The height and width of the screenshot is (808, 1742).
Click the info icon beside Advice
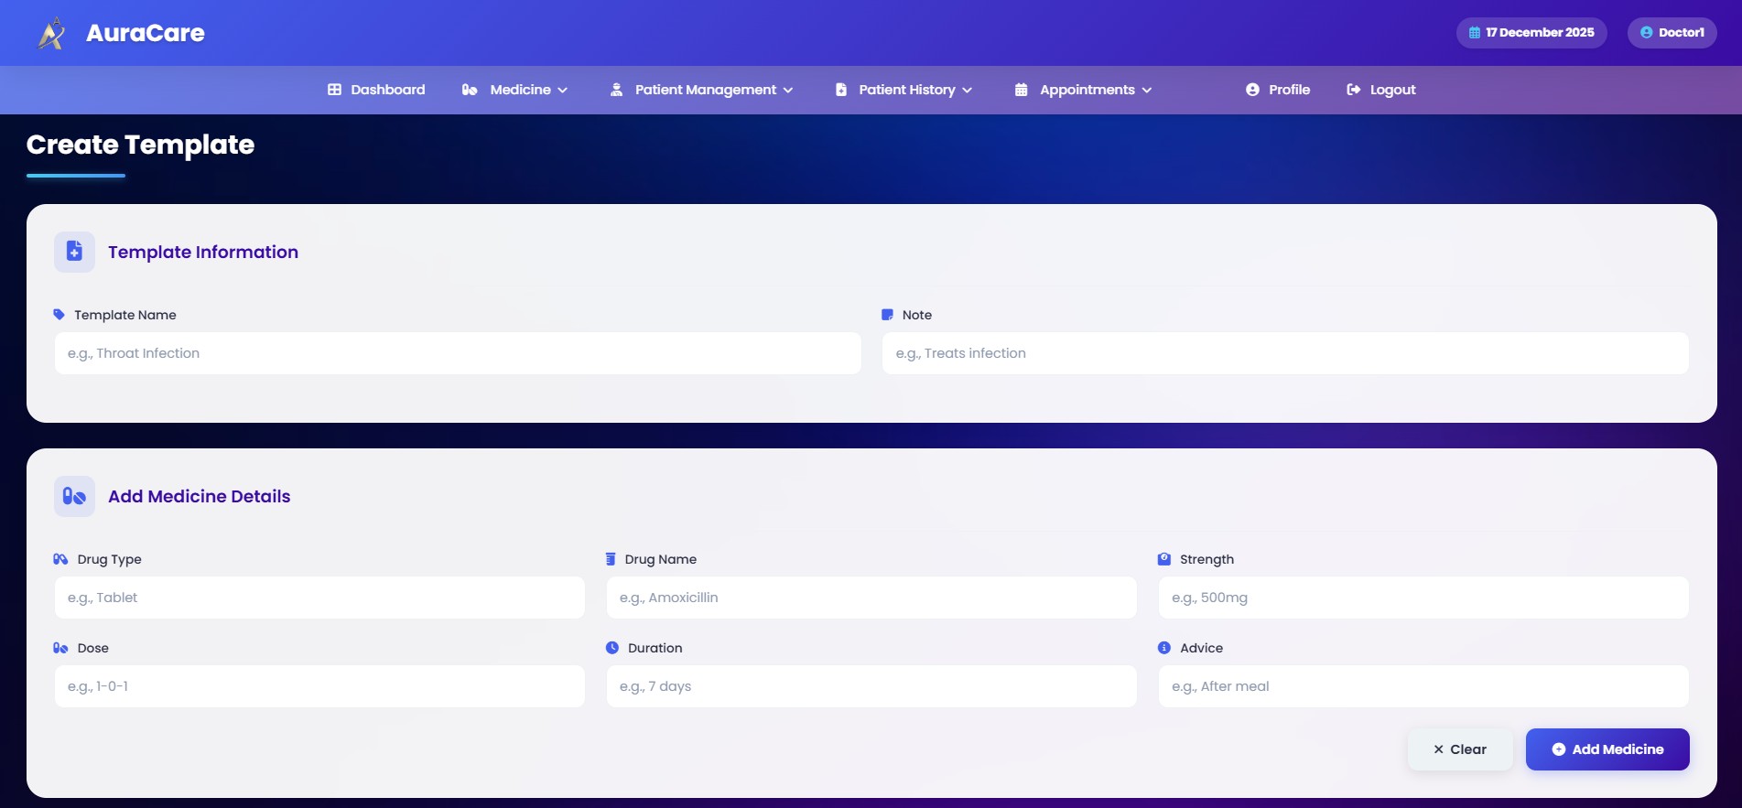point(1164,648)
